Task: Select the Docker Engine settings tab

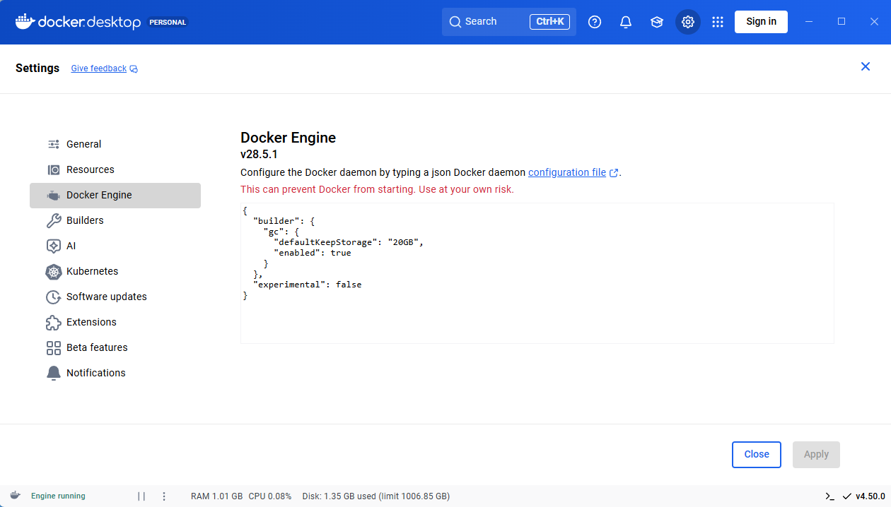Action: pyautogui.click(x=115, y=195)
